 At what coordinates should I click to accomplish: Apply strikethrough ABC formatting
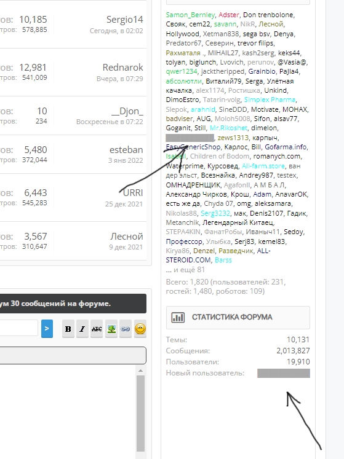pyautogui.click(x=97, y=329)
